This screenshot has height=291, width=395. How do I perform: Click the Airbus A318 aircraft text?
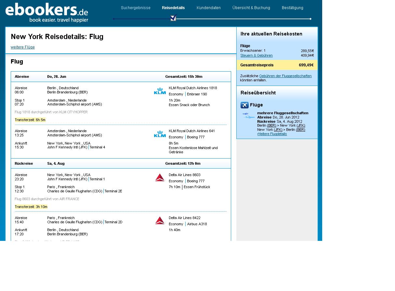[x=197, y=224]
